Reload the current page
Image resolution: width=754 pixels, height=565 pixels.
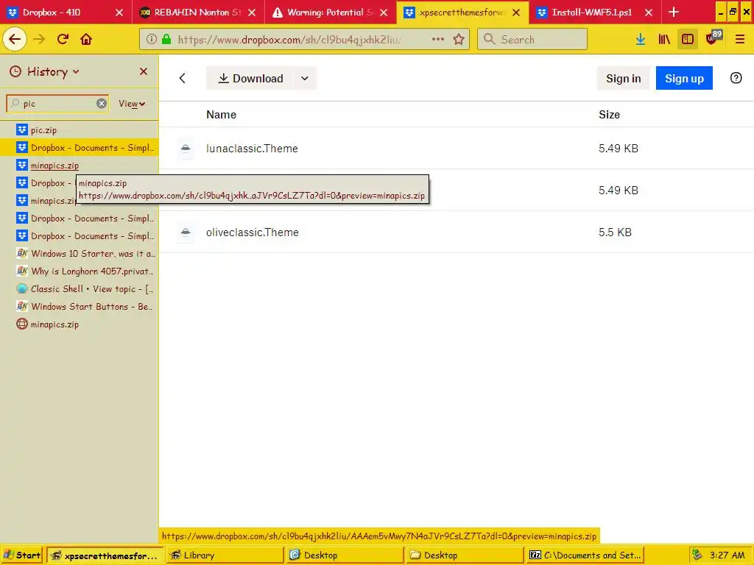pyautogui.click(x=63, y=39)
